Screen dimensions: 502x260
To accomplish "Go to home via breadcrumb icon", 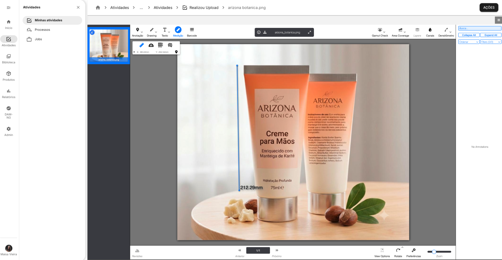I will [x=98, y=8].
